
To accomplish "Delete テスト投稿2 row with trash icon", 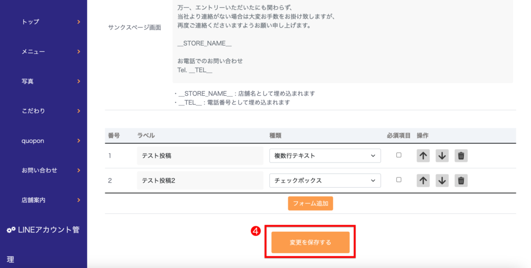I will [x=461, y=181].
